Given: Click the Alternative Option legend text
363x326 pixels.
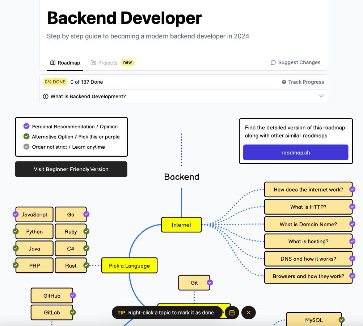Looking at the screenshot, I should [76, 137].
